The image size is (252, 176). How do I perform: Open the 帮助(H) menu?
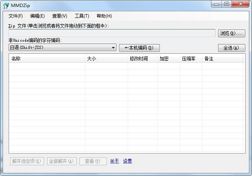coord(104,16)
